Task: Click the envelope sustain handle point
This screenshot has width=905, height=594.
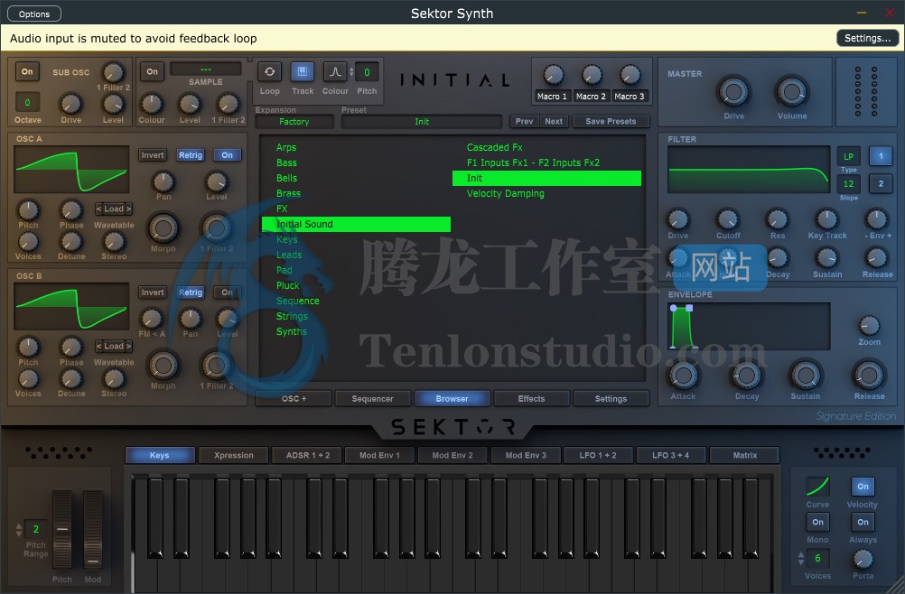Action: click(x=689, y=308)
